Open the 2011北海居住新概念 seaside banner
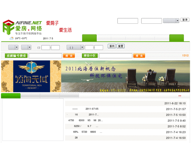Viewport: 191px width, 143px height. point(126,76)
